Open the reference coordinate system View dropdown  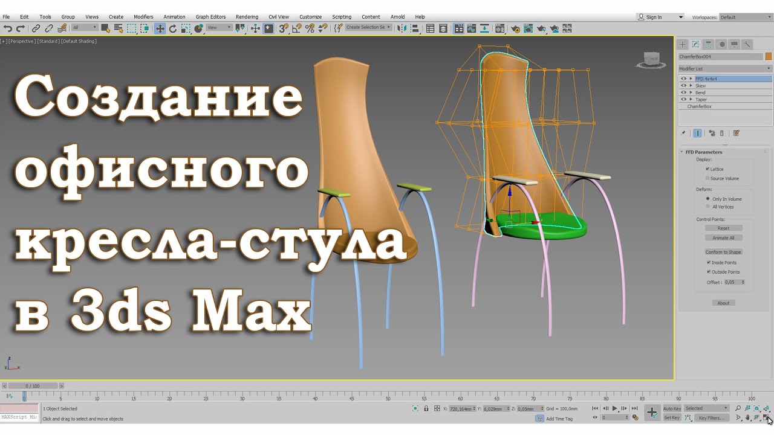pos(219,28)
